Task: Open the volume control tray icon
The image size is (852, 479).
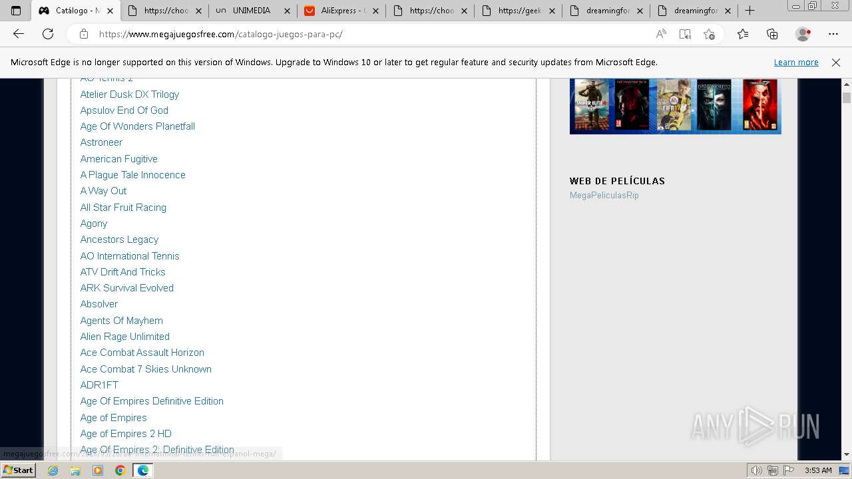Action: tap(756, 470)
